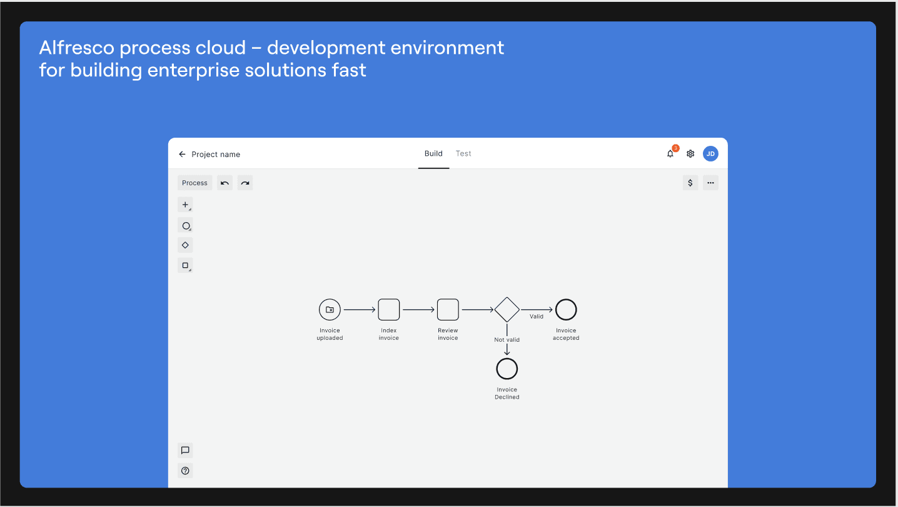Go back using the arrow beside Project name
Screen dimensions: 898x507
coord(182,154)
